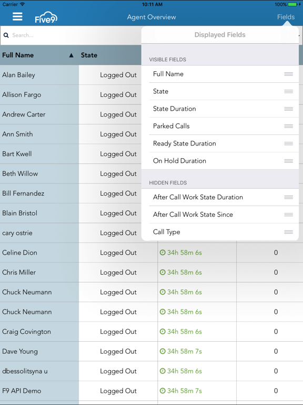Viewport: 303px width, 405px height.
Task: Toggle the Full Name sort arrow
Action: 72,55
